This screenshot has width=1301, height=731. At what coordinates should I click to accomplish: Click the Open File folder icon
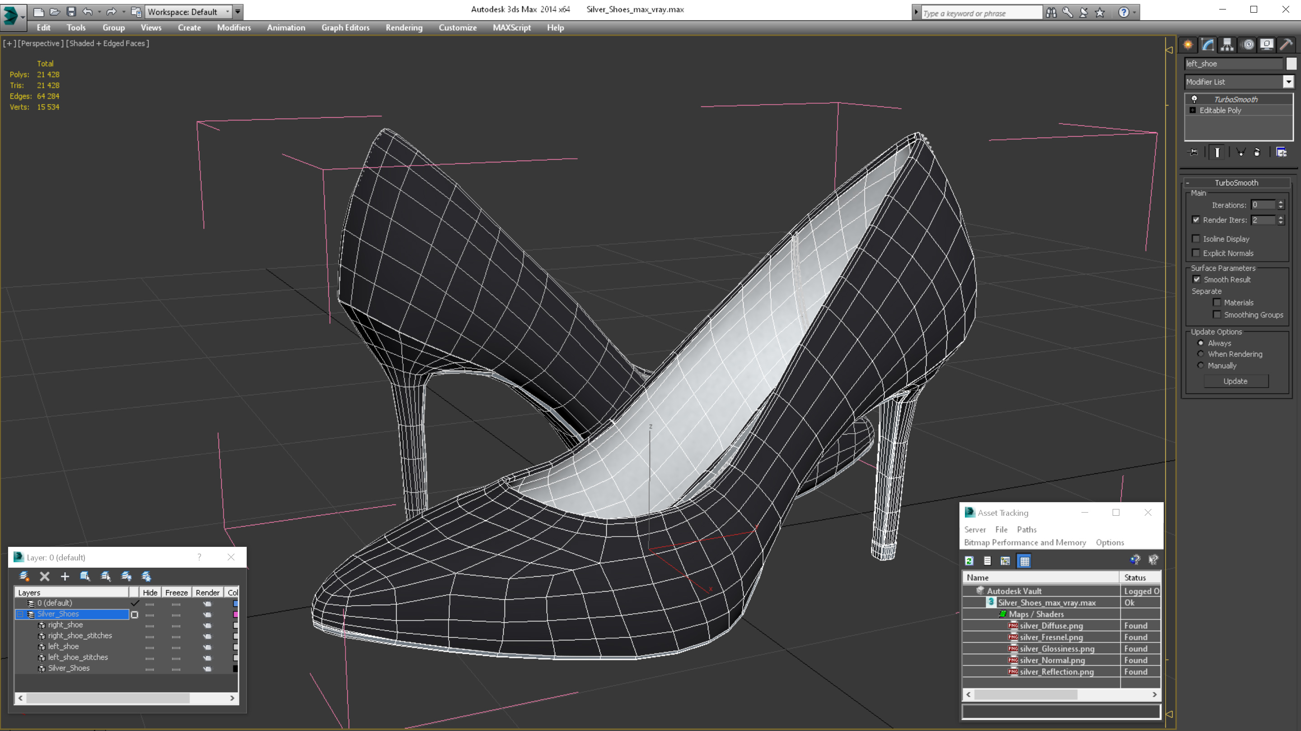pos(55,12)
